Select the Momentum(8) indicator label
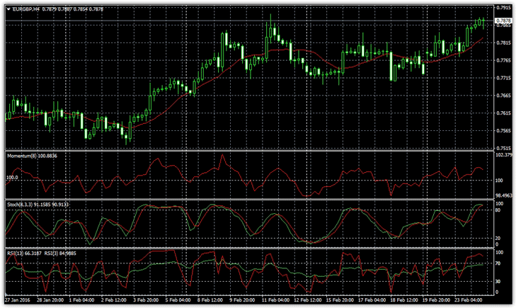The image size is (516, 308). (23, 155)
